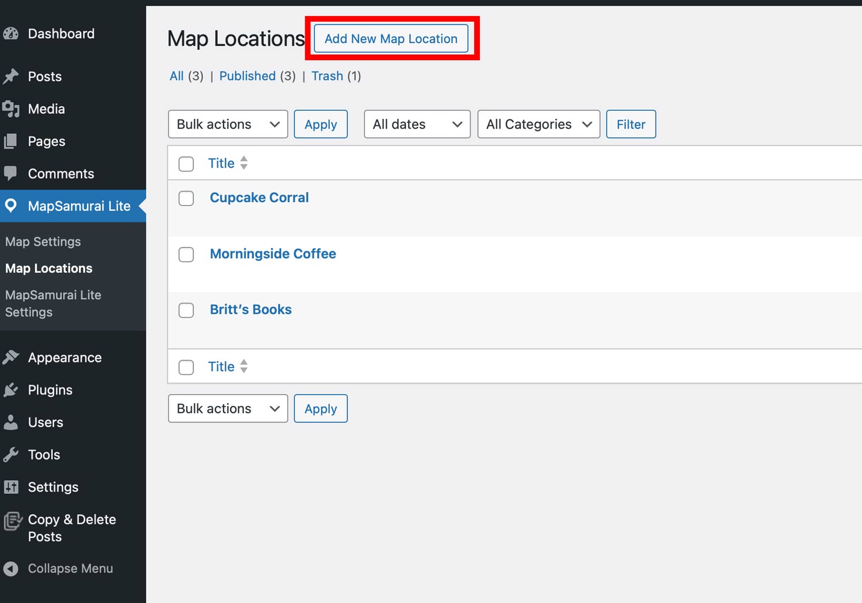Screen dimensions: 862x603
Task: Click the Pages icon in sidebar
Action: 10,141
